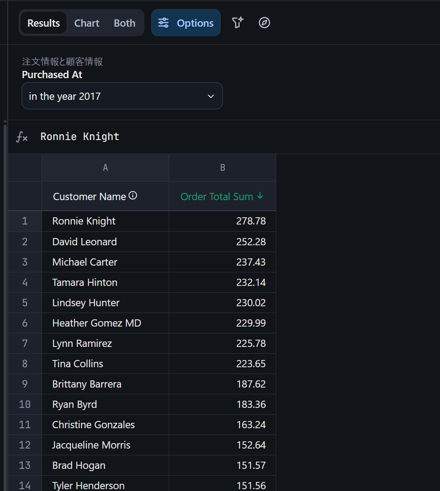Open the Options panel
This screenshot has width=440, height=491.
[186, 23]
